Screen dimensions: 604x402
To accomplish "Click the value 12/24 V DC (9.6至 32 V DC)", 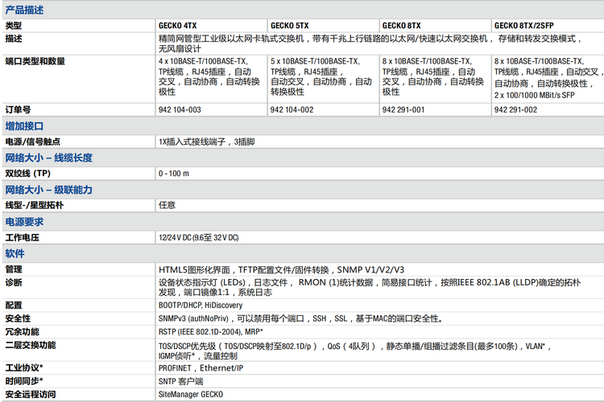I will point(199,237).
